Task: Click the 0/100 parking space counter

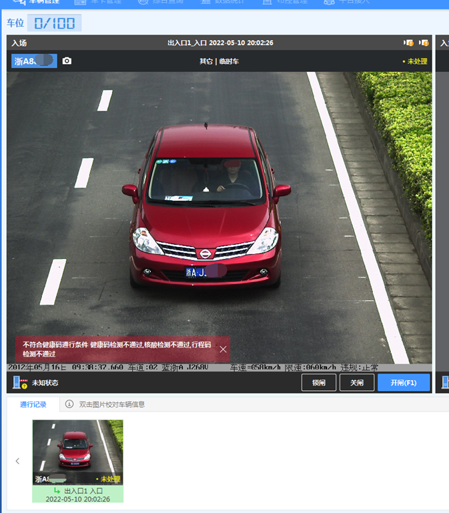Action: tap(54, 23)
